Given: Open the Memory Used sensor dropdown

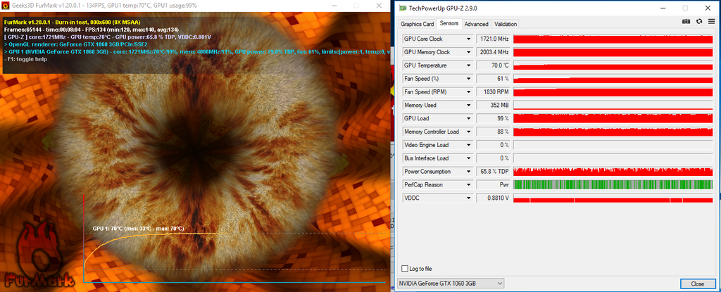Looking at the screenshot, I should pyautogui.click(x=468, y=106).
